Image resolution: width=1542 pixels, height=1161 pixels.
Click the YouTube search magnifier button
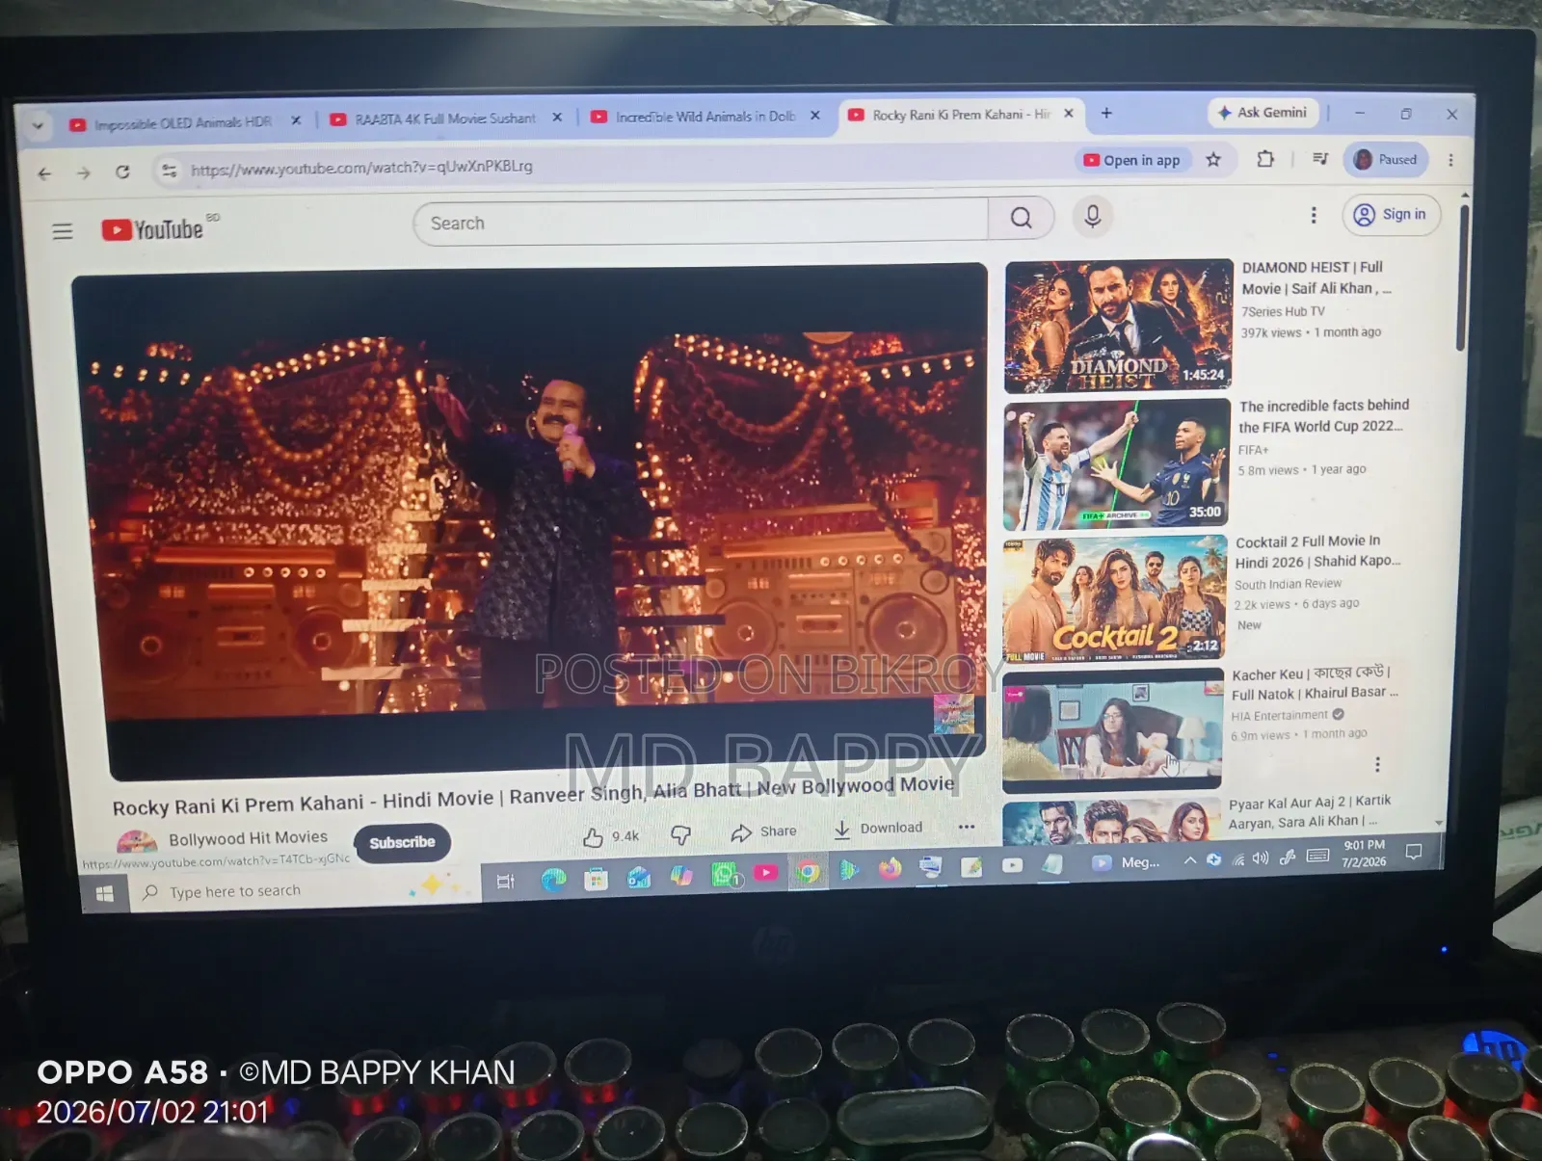click(x=1021, y=219)
